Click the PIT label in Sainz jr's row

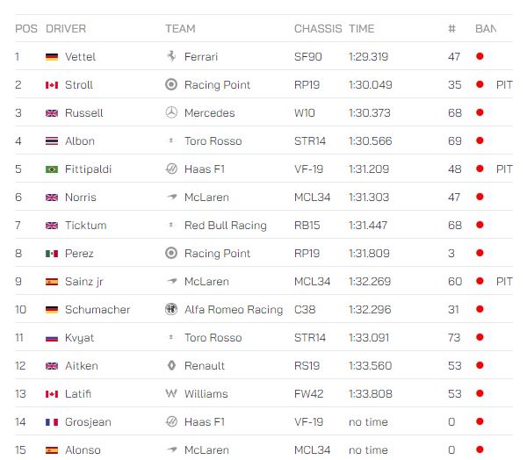pos(504,281)
